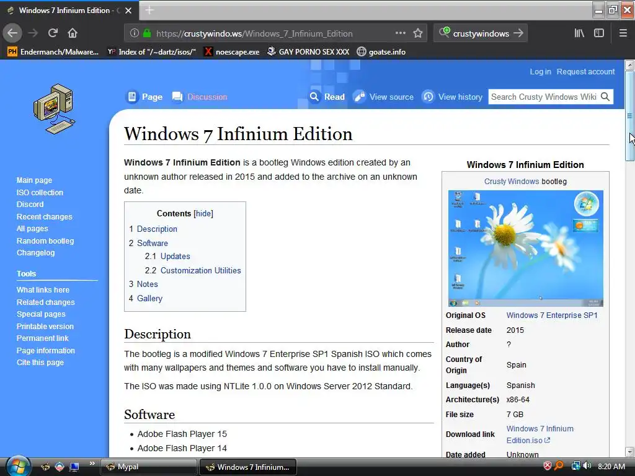Click the magnifier in wiki search box
Screen dimensions: 635x476
pyautogui.click(x=605, y=97)
